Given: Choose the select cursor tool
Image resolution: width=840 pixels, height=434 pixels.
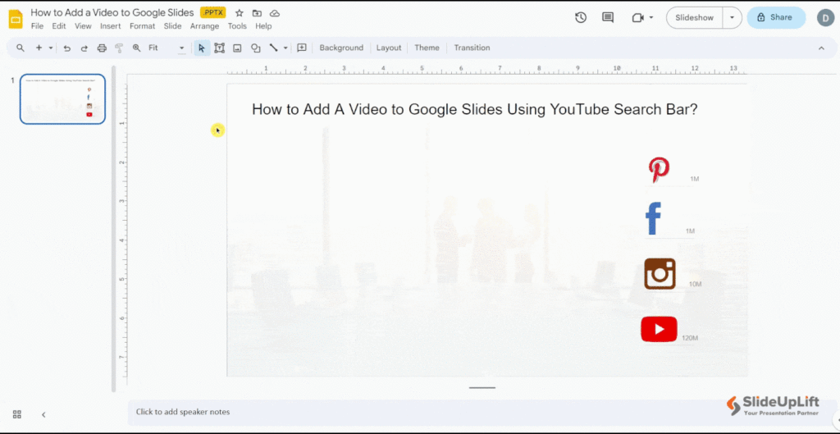Looking at the screenshot, I should 202,48.
